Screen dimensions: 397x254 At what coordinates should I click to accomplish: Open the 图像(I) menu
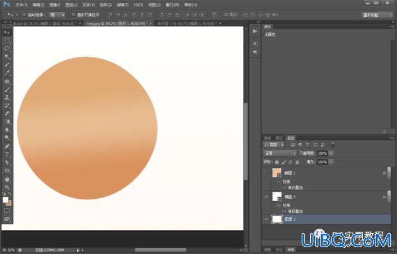click(55, 5)
